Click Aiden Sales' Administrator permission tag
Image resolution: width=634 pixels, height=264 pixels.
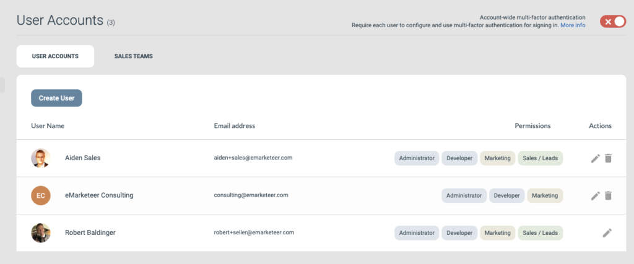tap(417, 158)
